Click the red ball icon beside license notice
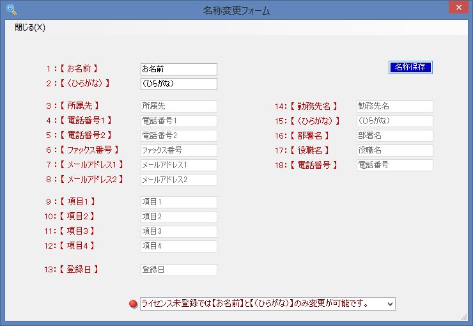This screenshot has width=473, height=326. 133,304
